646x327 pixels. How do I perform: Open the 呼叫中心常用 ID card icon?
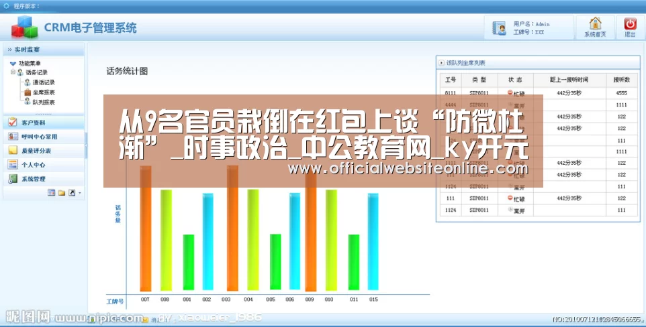click(x=13, y=136)
